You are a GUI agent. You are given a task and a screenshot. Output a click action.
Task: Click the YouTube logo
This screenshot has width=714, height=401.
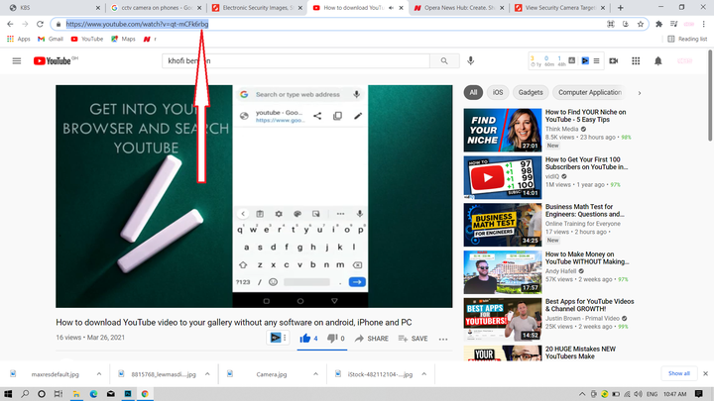[x=52, y=61]
